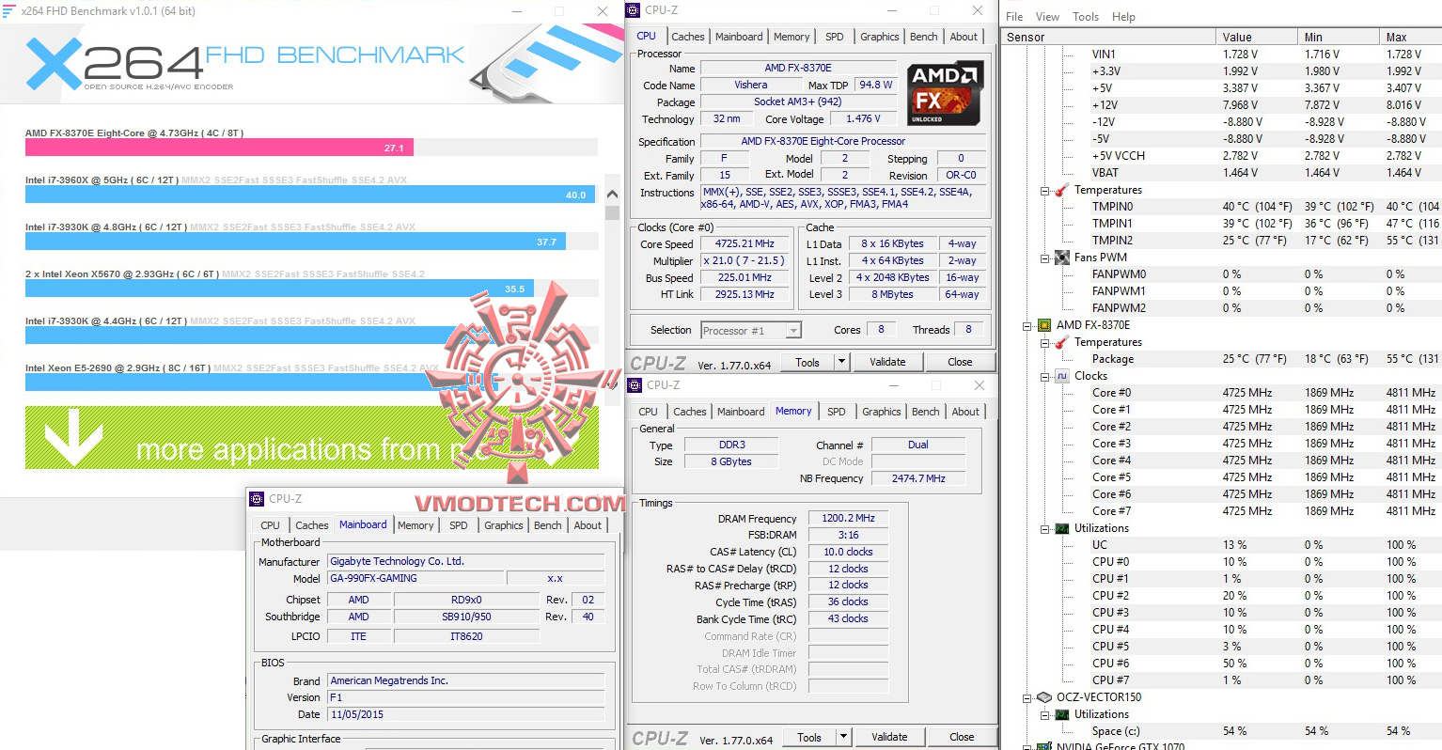Click the Tools button in the memory Timings window
1442x750 pixels.
point(809,737)
